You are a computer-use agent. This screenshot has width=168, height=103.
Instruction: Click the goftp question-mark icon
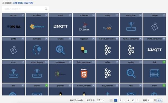tap(13, 50)
